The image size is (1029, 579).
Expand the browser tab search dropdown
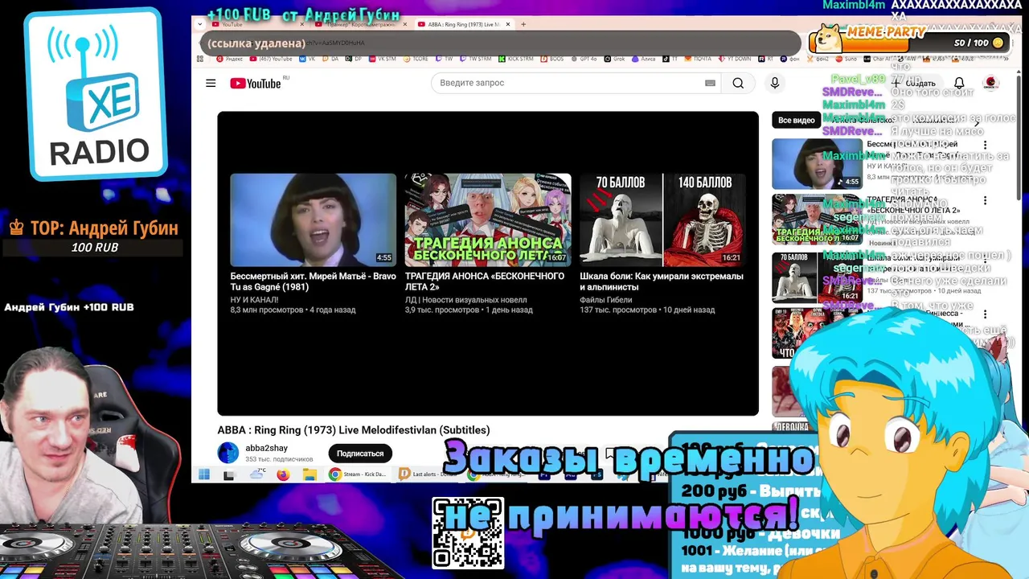200,24
